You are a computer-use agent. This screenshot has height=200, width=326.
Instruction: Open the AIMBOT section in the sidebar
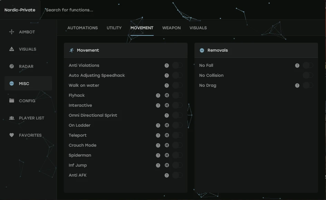pyautogui.click(x=28, y=32)
